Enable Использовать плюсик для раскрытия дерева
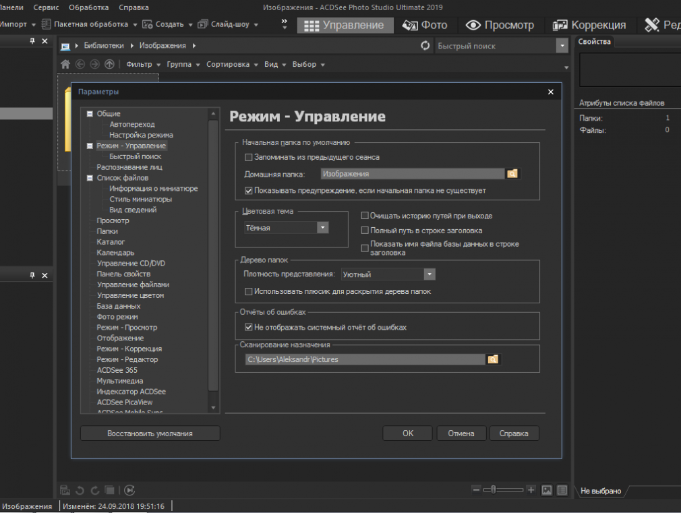Screen dimensions: 681x513 coord(248,291)
